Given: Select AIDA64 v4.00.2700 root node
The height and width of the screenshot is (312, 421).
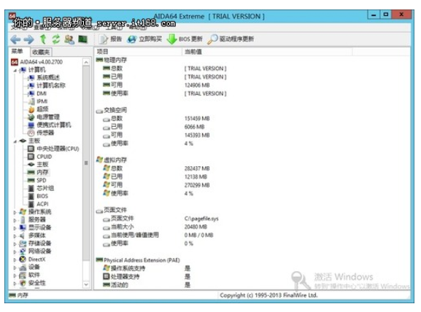Looking at the screenshot, I should 36,62.
